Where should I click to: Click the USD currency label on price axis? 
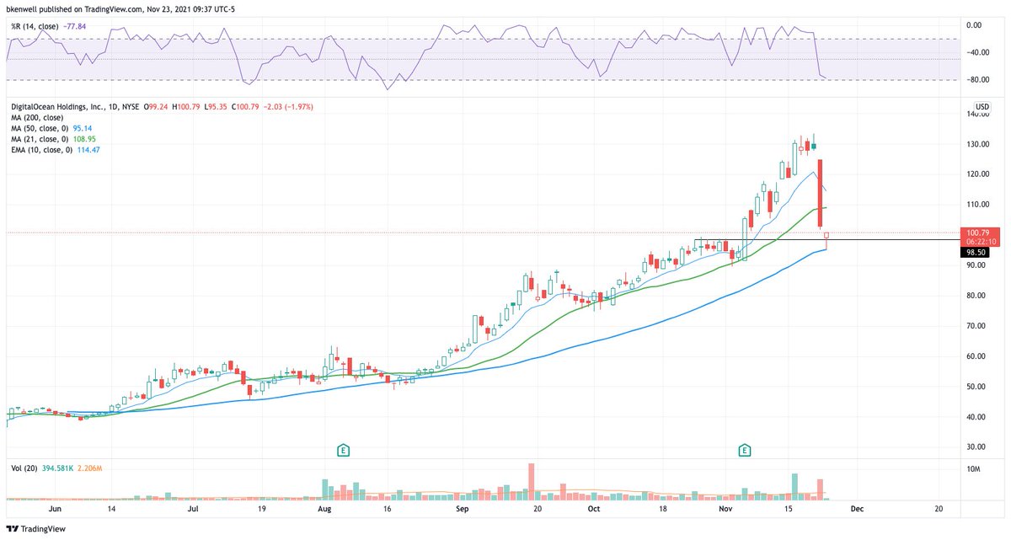coord(981,106)
